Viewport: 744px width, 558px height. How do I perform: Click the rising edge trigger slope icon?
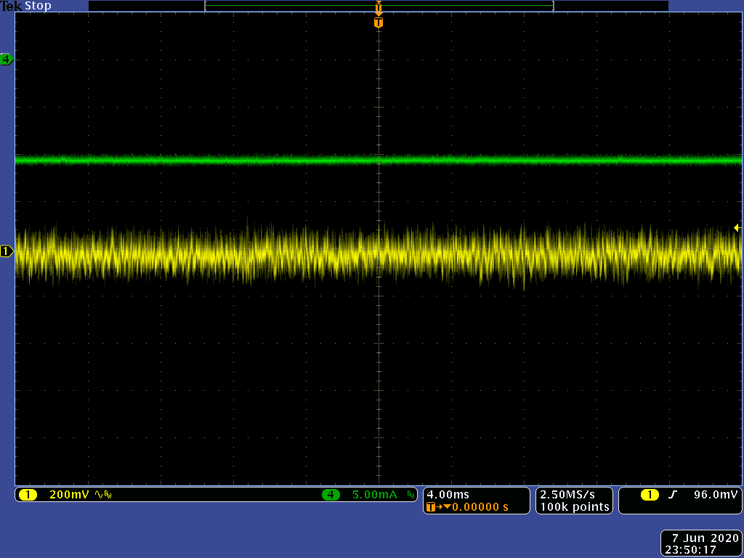click(672, 495)
